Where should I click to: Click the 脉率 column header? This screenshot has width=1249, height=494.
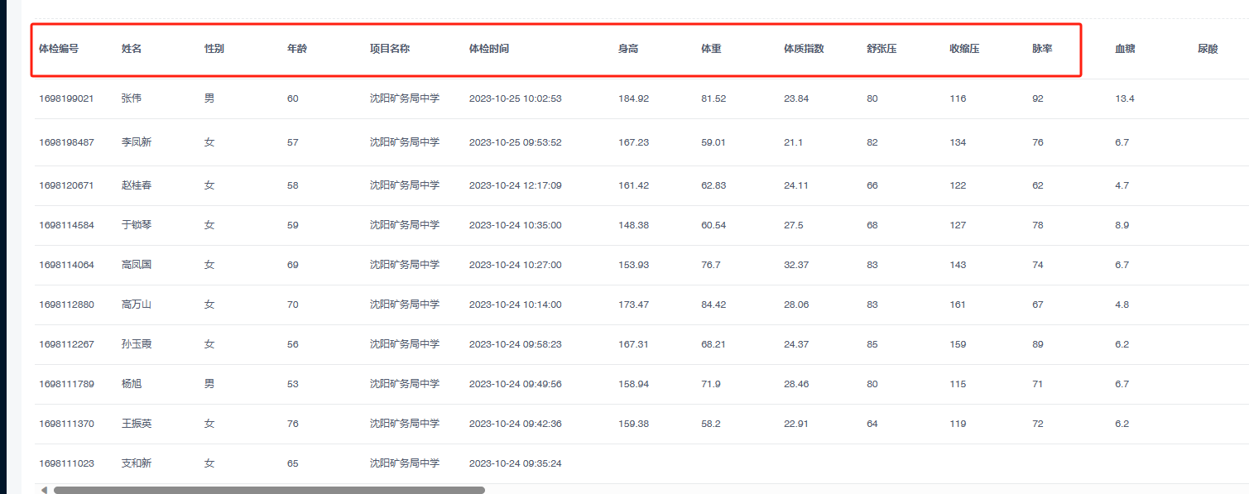[1042, 49]
